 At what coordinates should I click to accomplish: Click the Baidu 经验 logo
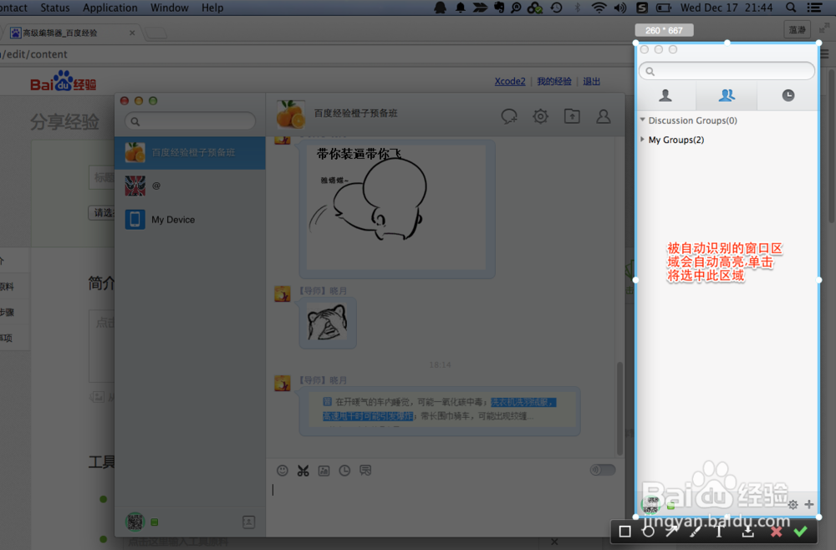[x=63, y=81]
